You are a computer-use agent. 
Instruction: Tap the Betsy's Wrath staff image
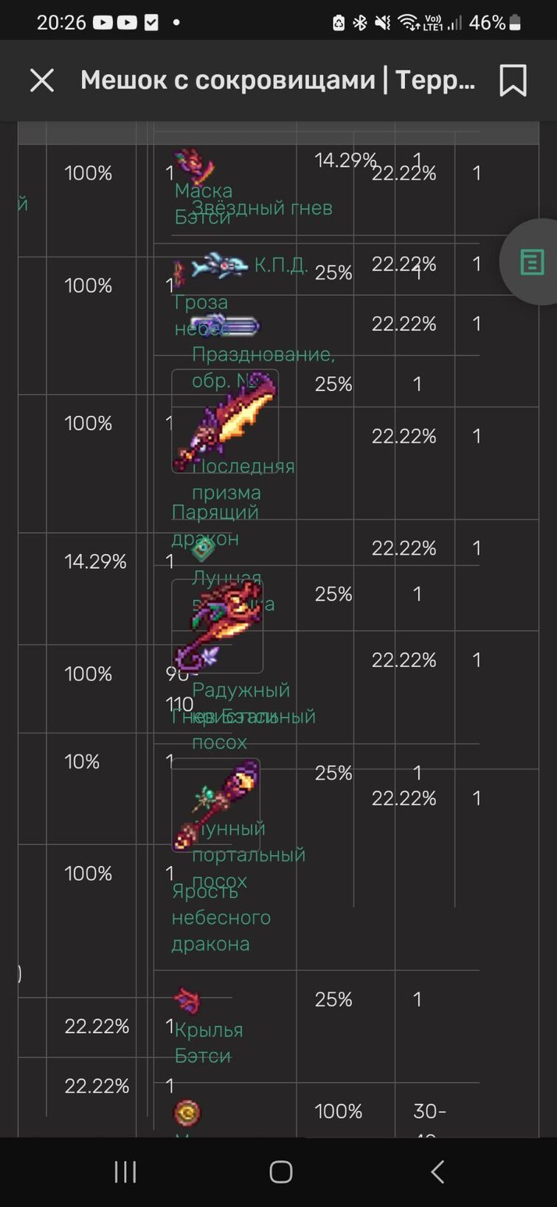click(x=218, y=626)
